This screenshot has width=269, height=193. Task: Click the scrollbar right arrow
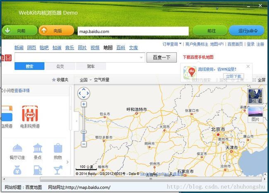pos(264,179)
